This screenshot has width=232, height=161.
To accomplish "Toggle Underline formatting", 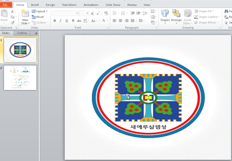I will (x=67, y=21).
